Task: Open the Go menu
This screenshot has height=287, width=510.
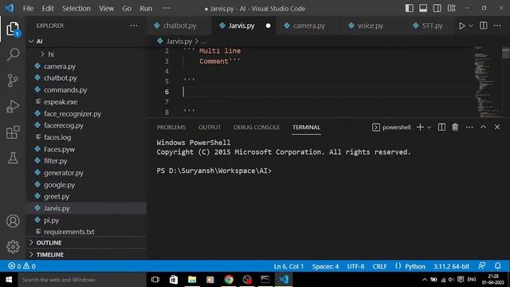Action: [x=127, y=9]
